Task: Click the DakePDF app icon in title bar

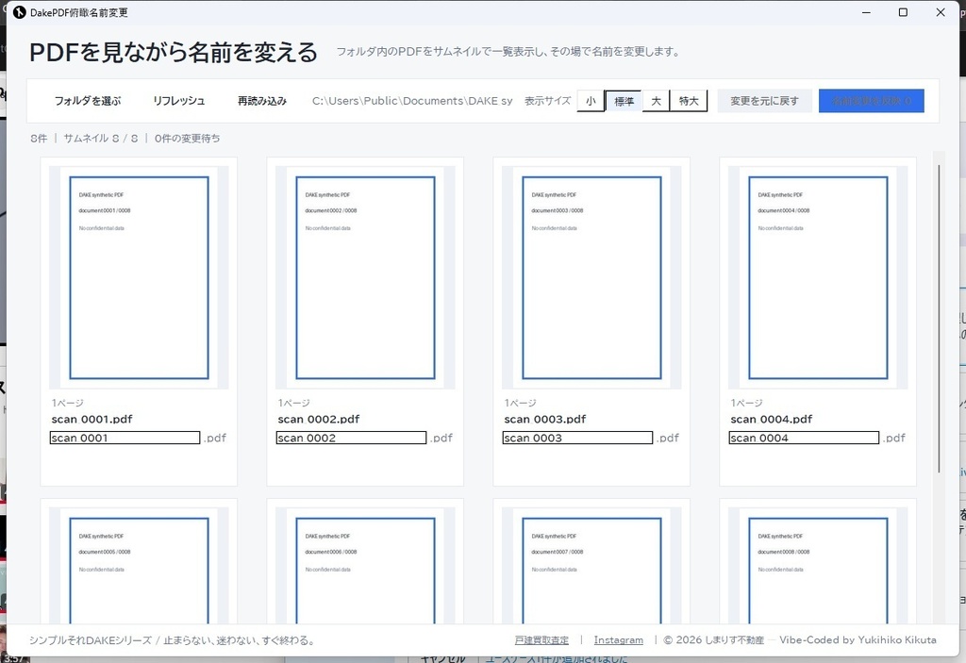Action: point(19,12)
